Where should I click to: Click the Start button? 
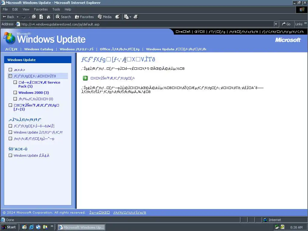[x=9, y=227]
